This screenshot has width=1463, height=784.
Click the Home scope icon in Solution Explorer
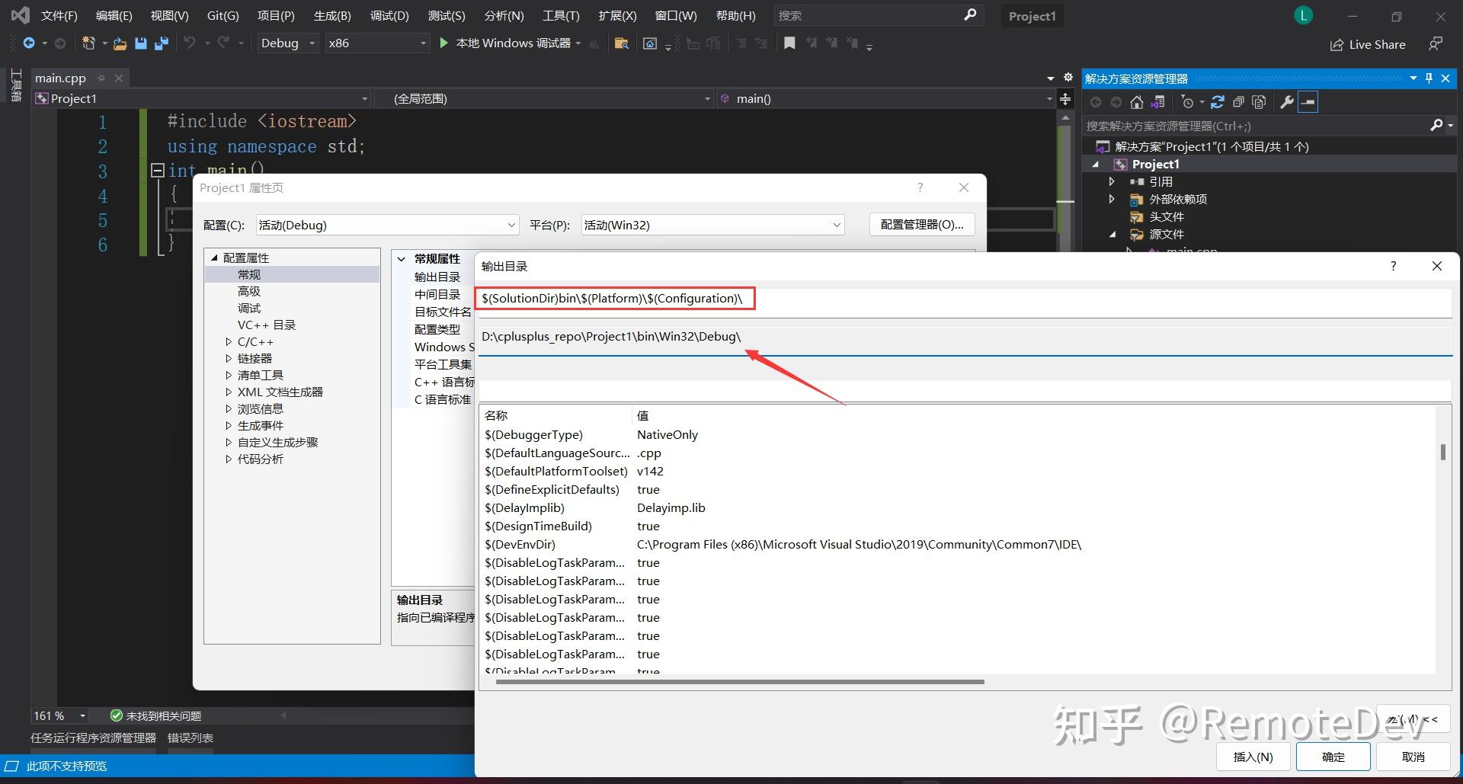(1136, 101)
